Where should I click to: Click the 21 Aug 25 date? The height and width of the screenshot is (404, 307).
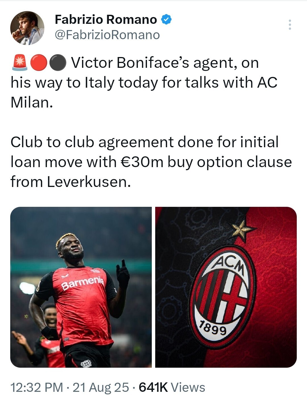click(x=101, y=388)
